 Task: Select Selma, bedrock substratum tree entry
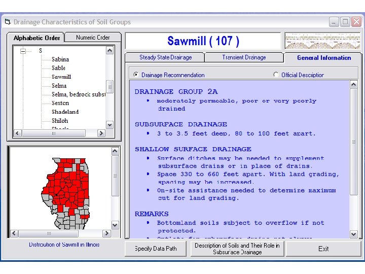(x=79, y=94)
